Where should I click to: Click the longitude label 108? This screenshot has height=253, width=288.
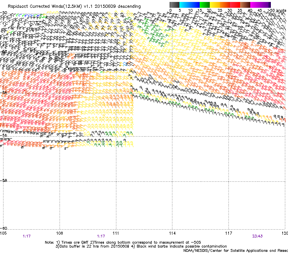(60, 233)
